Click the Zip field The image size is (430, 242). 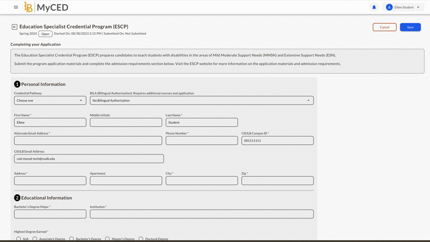click(x=278, y=181)
